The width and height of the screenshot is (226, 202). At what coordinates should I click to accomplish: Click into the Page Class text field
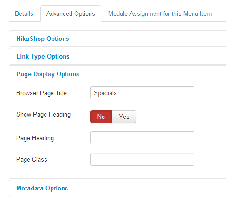coord(142,159)
